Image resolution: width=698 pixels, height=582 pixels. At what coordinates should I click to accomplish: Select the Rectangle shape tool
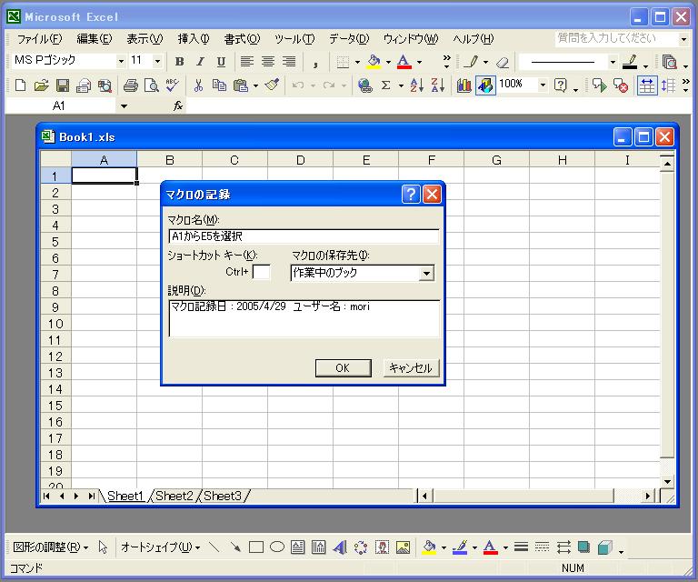256,547
